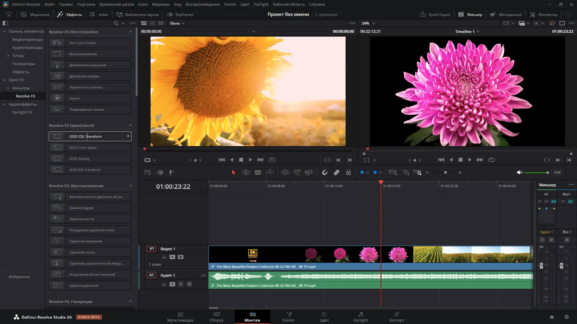This screenshot has width=577, height=324.
Task: Play the source viewer clip
Action: [x=250, y=160]
